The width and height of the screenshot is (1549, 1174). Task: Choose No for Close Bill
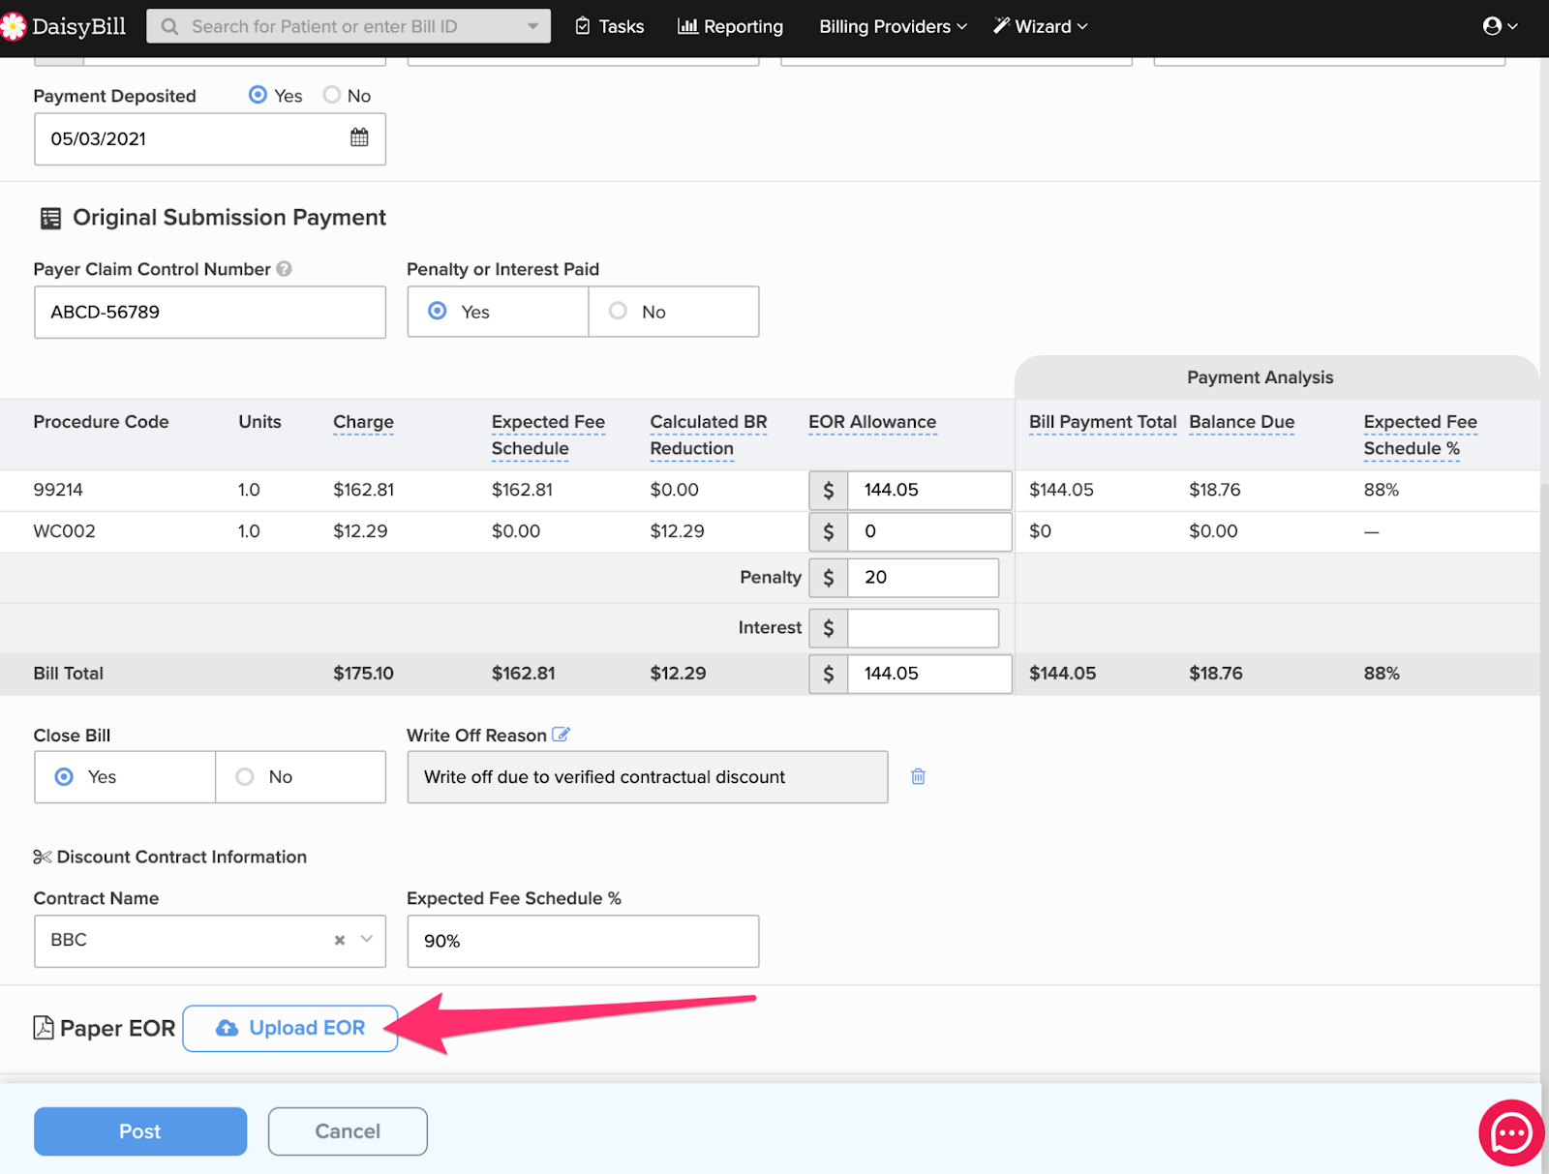click(x=246, y=777)
